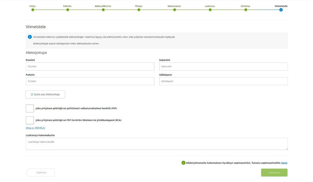313x182 pixels.
Task: Add signer via Syötä uusi allekirjoittaja
Action: pyautogui.click(x=45, y=94)
